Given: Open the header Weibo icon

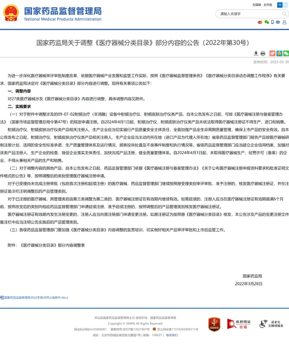Looking at the screenshot, I should [260, 22].
